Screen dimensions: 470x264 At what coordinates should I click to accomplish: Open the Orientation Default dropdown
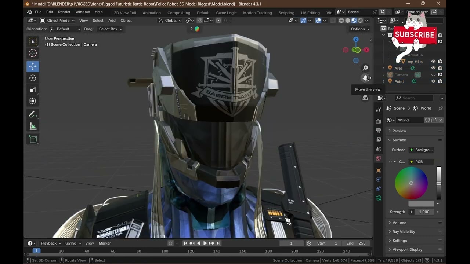click(65, 29)
